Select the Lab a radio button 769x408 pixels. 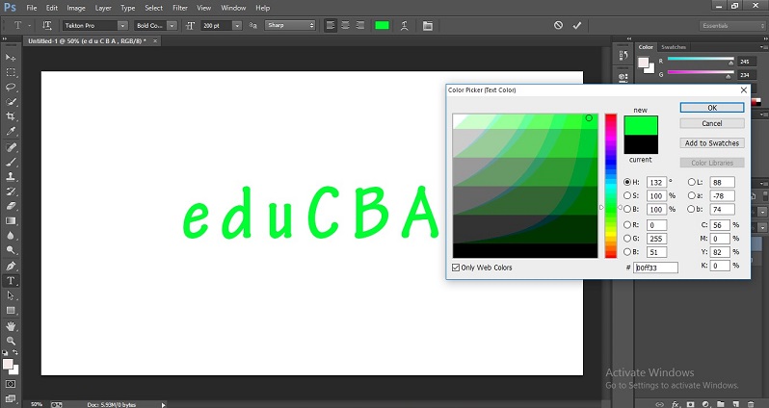point(691,195)
